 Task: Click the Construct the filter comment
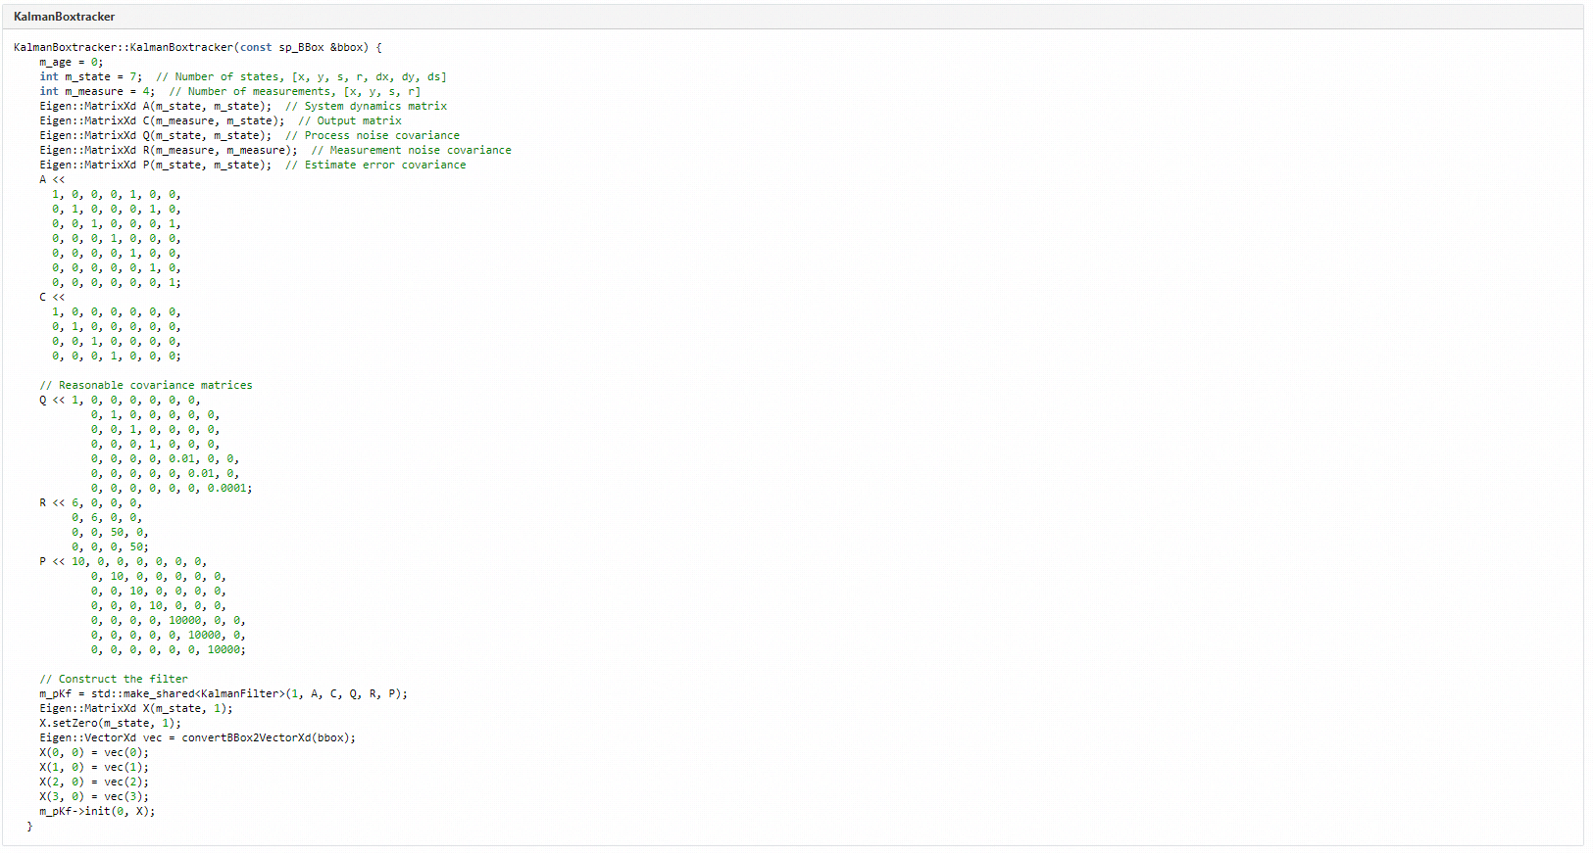pyautogui.click(x=114, y=679)
